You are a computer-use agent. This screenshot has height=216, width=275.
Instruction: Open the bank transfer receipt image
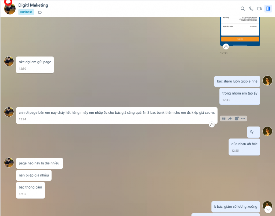pos(240,31)
